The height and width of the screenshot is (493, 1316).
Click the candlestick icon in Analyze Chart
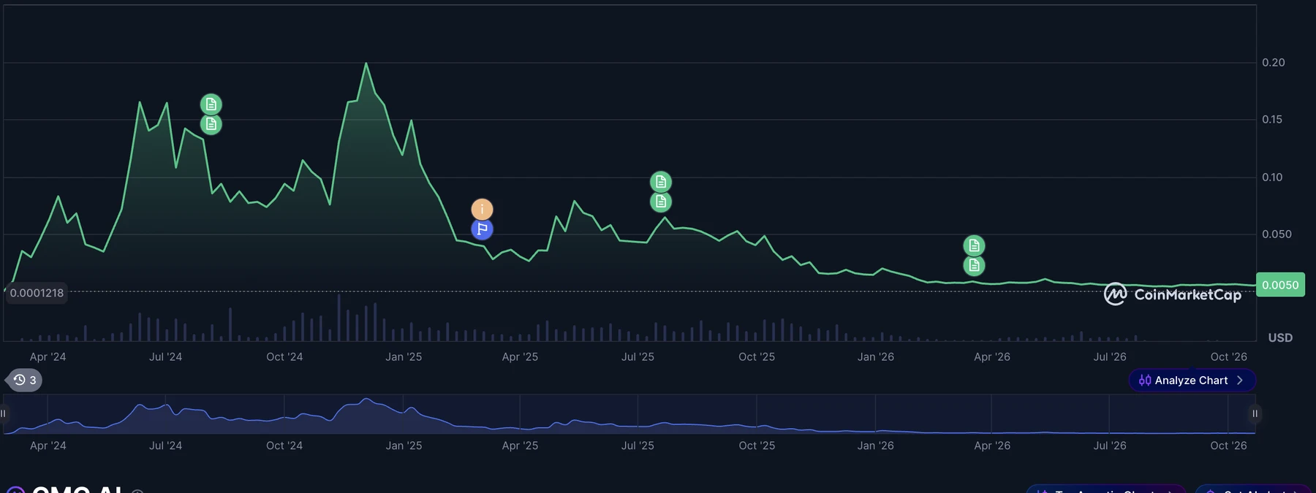point(1145,381)
